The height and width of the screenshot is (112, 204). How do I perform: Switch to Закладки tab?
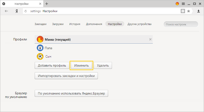41,24
